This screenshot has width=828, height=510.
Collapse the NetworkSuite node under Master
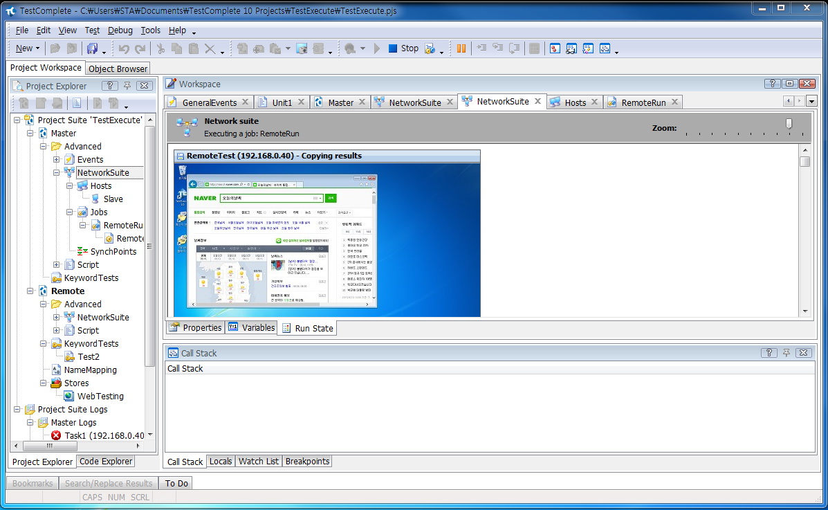(57, 173)
